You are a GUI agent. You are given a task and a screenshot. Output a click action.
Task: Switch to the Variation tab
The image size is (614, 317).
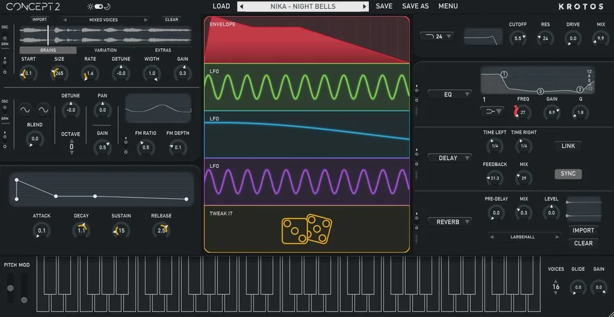105,50
